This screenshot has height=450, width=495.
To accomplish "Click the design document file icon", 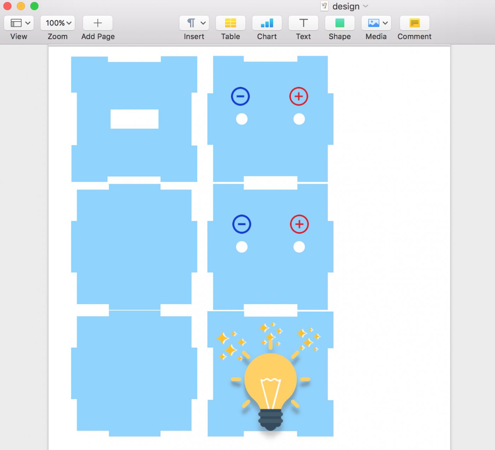I will point(324,6).
